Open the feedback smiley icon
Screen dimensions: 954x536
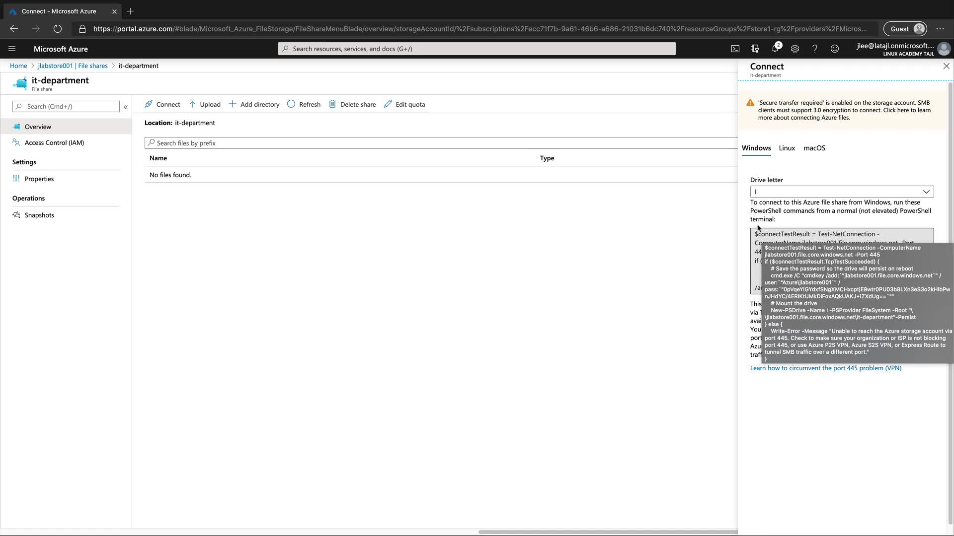pos(835,49)
